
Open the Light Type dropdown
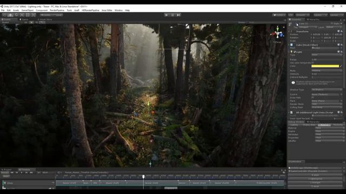(327, 55)
